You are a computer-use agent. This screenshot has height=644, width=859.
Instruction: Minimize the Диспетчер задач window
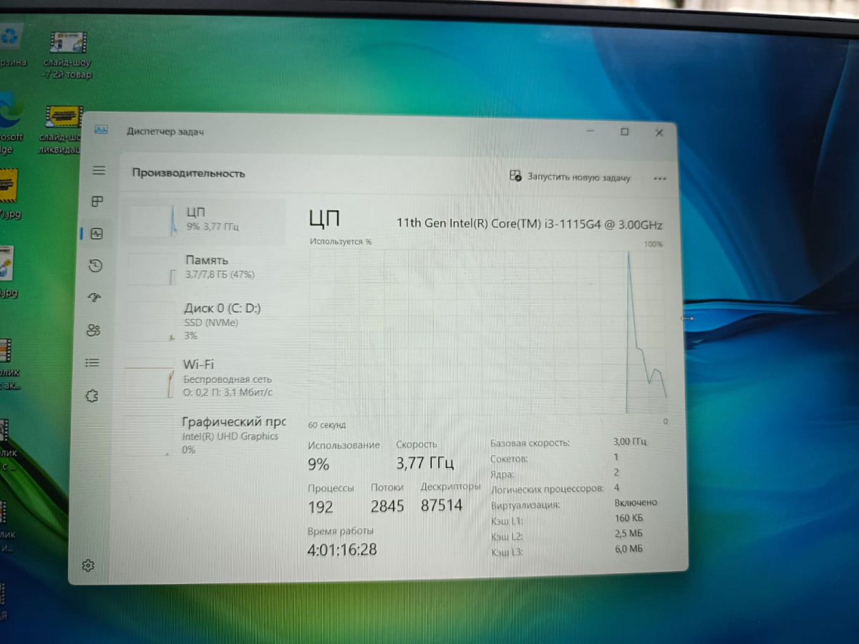click(591, 131)
